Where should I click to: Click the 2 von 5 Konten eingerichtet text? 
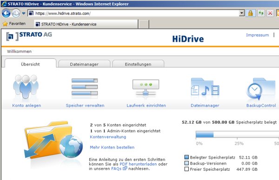pyautogui.click(x=118, y=125)
